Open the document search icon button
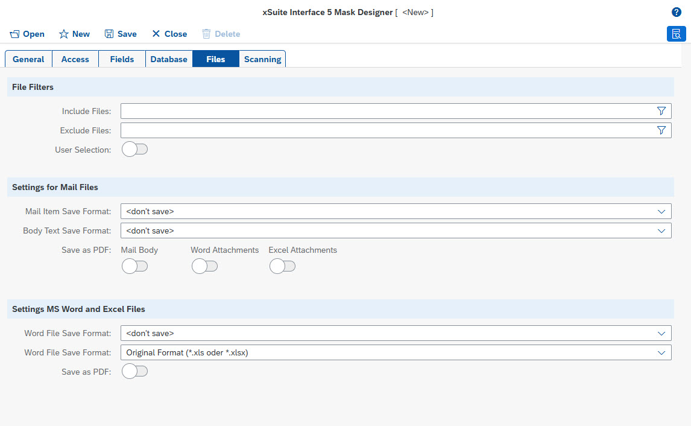This screenshot has height=426, width=691. pyautogui.click(x=676, y=34)
